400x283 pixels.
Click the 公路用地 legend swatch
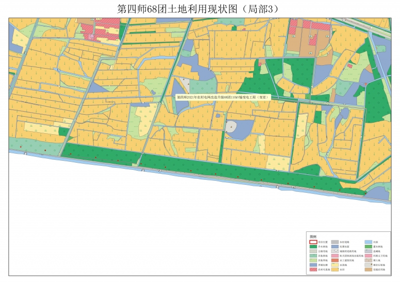[x=313, y=251]
